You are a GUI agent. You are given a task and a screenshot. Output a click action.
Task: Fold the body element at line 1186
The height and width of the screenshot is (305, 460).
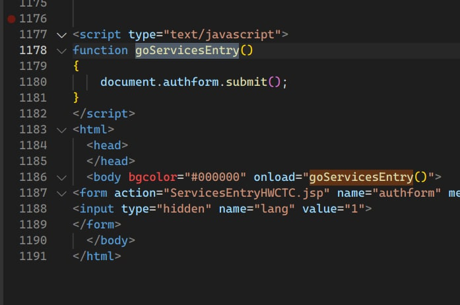(x=61, y=178)
